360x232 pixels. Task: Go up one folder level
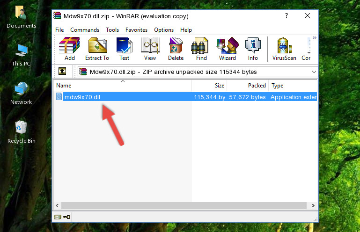tap(62, 72)
